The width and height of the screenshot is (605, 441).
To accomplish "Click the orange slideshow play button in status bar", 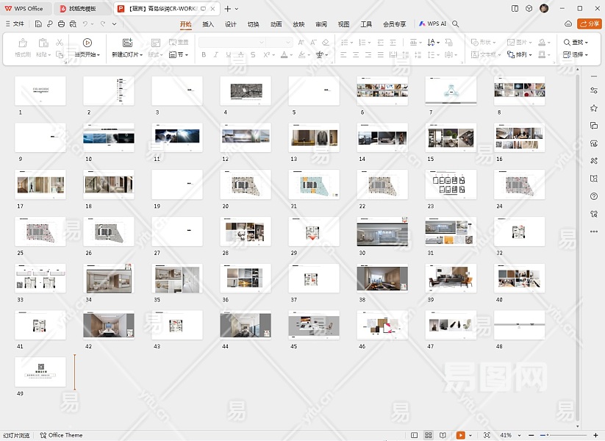I will coord(461,435).
